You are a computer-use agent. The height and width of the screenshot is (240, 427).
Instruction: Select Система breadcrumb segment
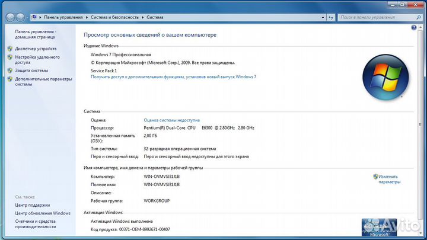155,17
